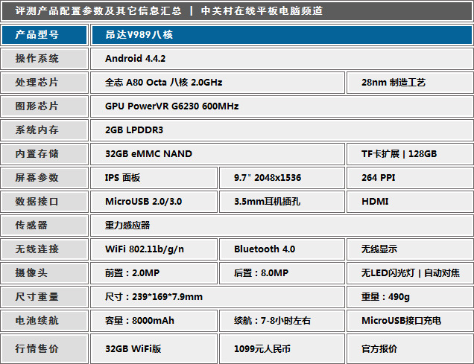Click the 无LED闪光灯 | 自动对焦 cell
Screen dimensions: 474x364
click(x=410, y=273)
